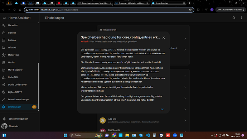Open tab search dropdown arrow
This screenshot has width=247, height=139.
(x=3, y=3)
